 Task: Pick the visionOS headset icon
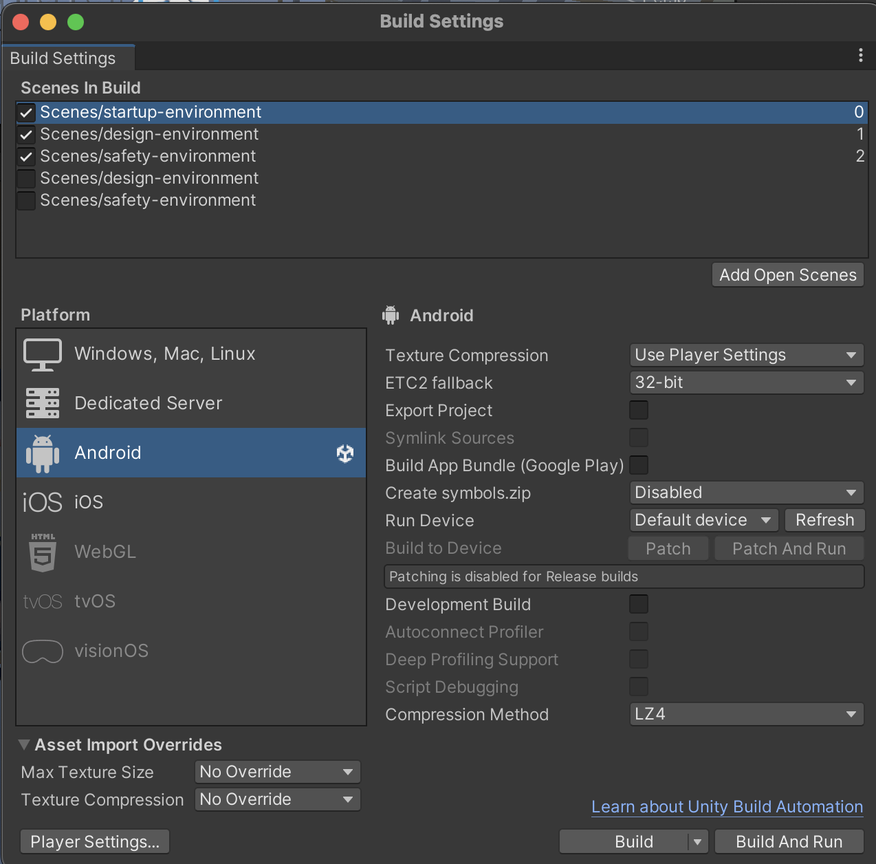point(43,651)
